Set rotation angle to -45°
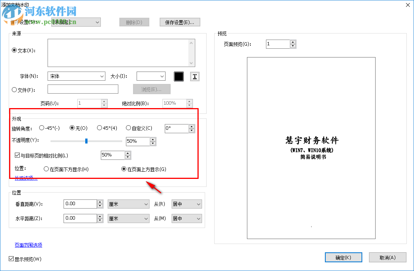 41,128
